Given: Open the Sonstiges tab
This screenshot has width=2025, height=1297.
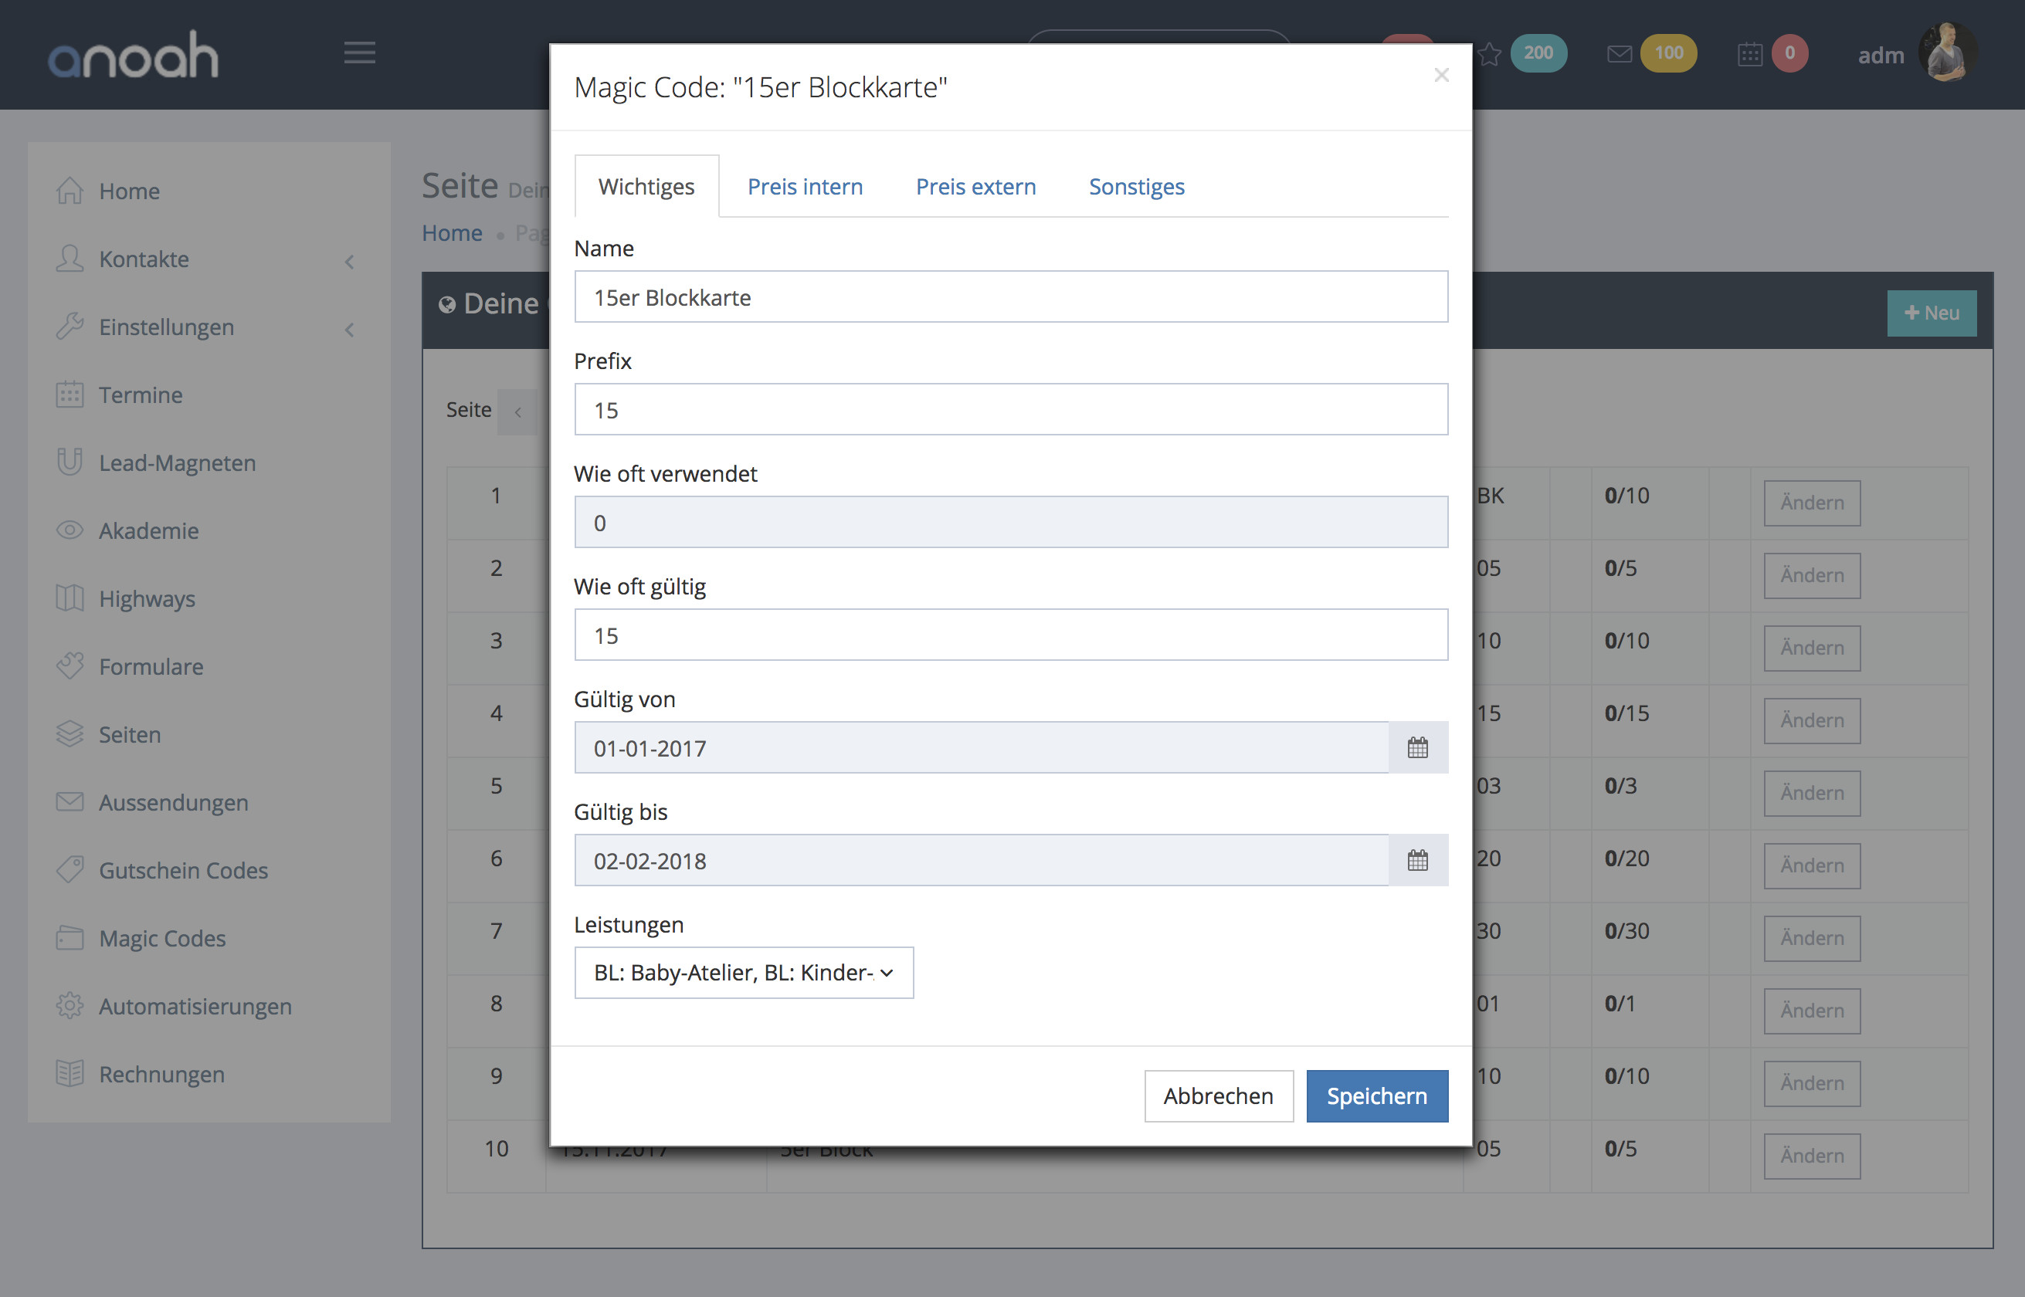Looking at the screenshot, I should pyautogui.click(x=1135, y=186).
